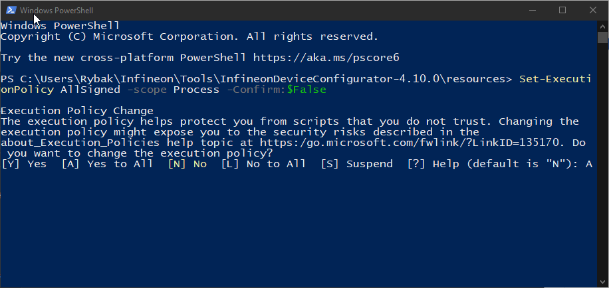Click the [Y] Yes option text

pyautogui.click(x=24, y=164)
